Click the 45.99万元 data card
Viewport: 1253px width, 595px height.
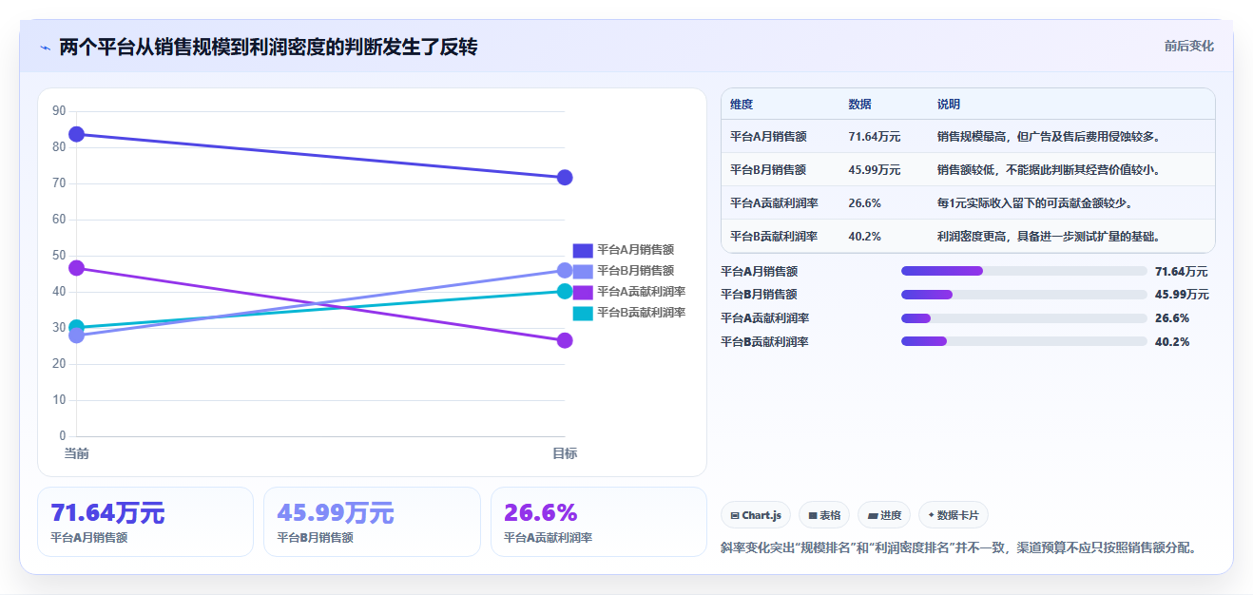click(372, 522)
